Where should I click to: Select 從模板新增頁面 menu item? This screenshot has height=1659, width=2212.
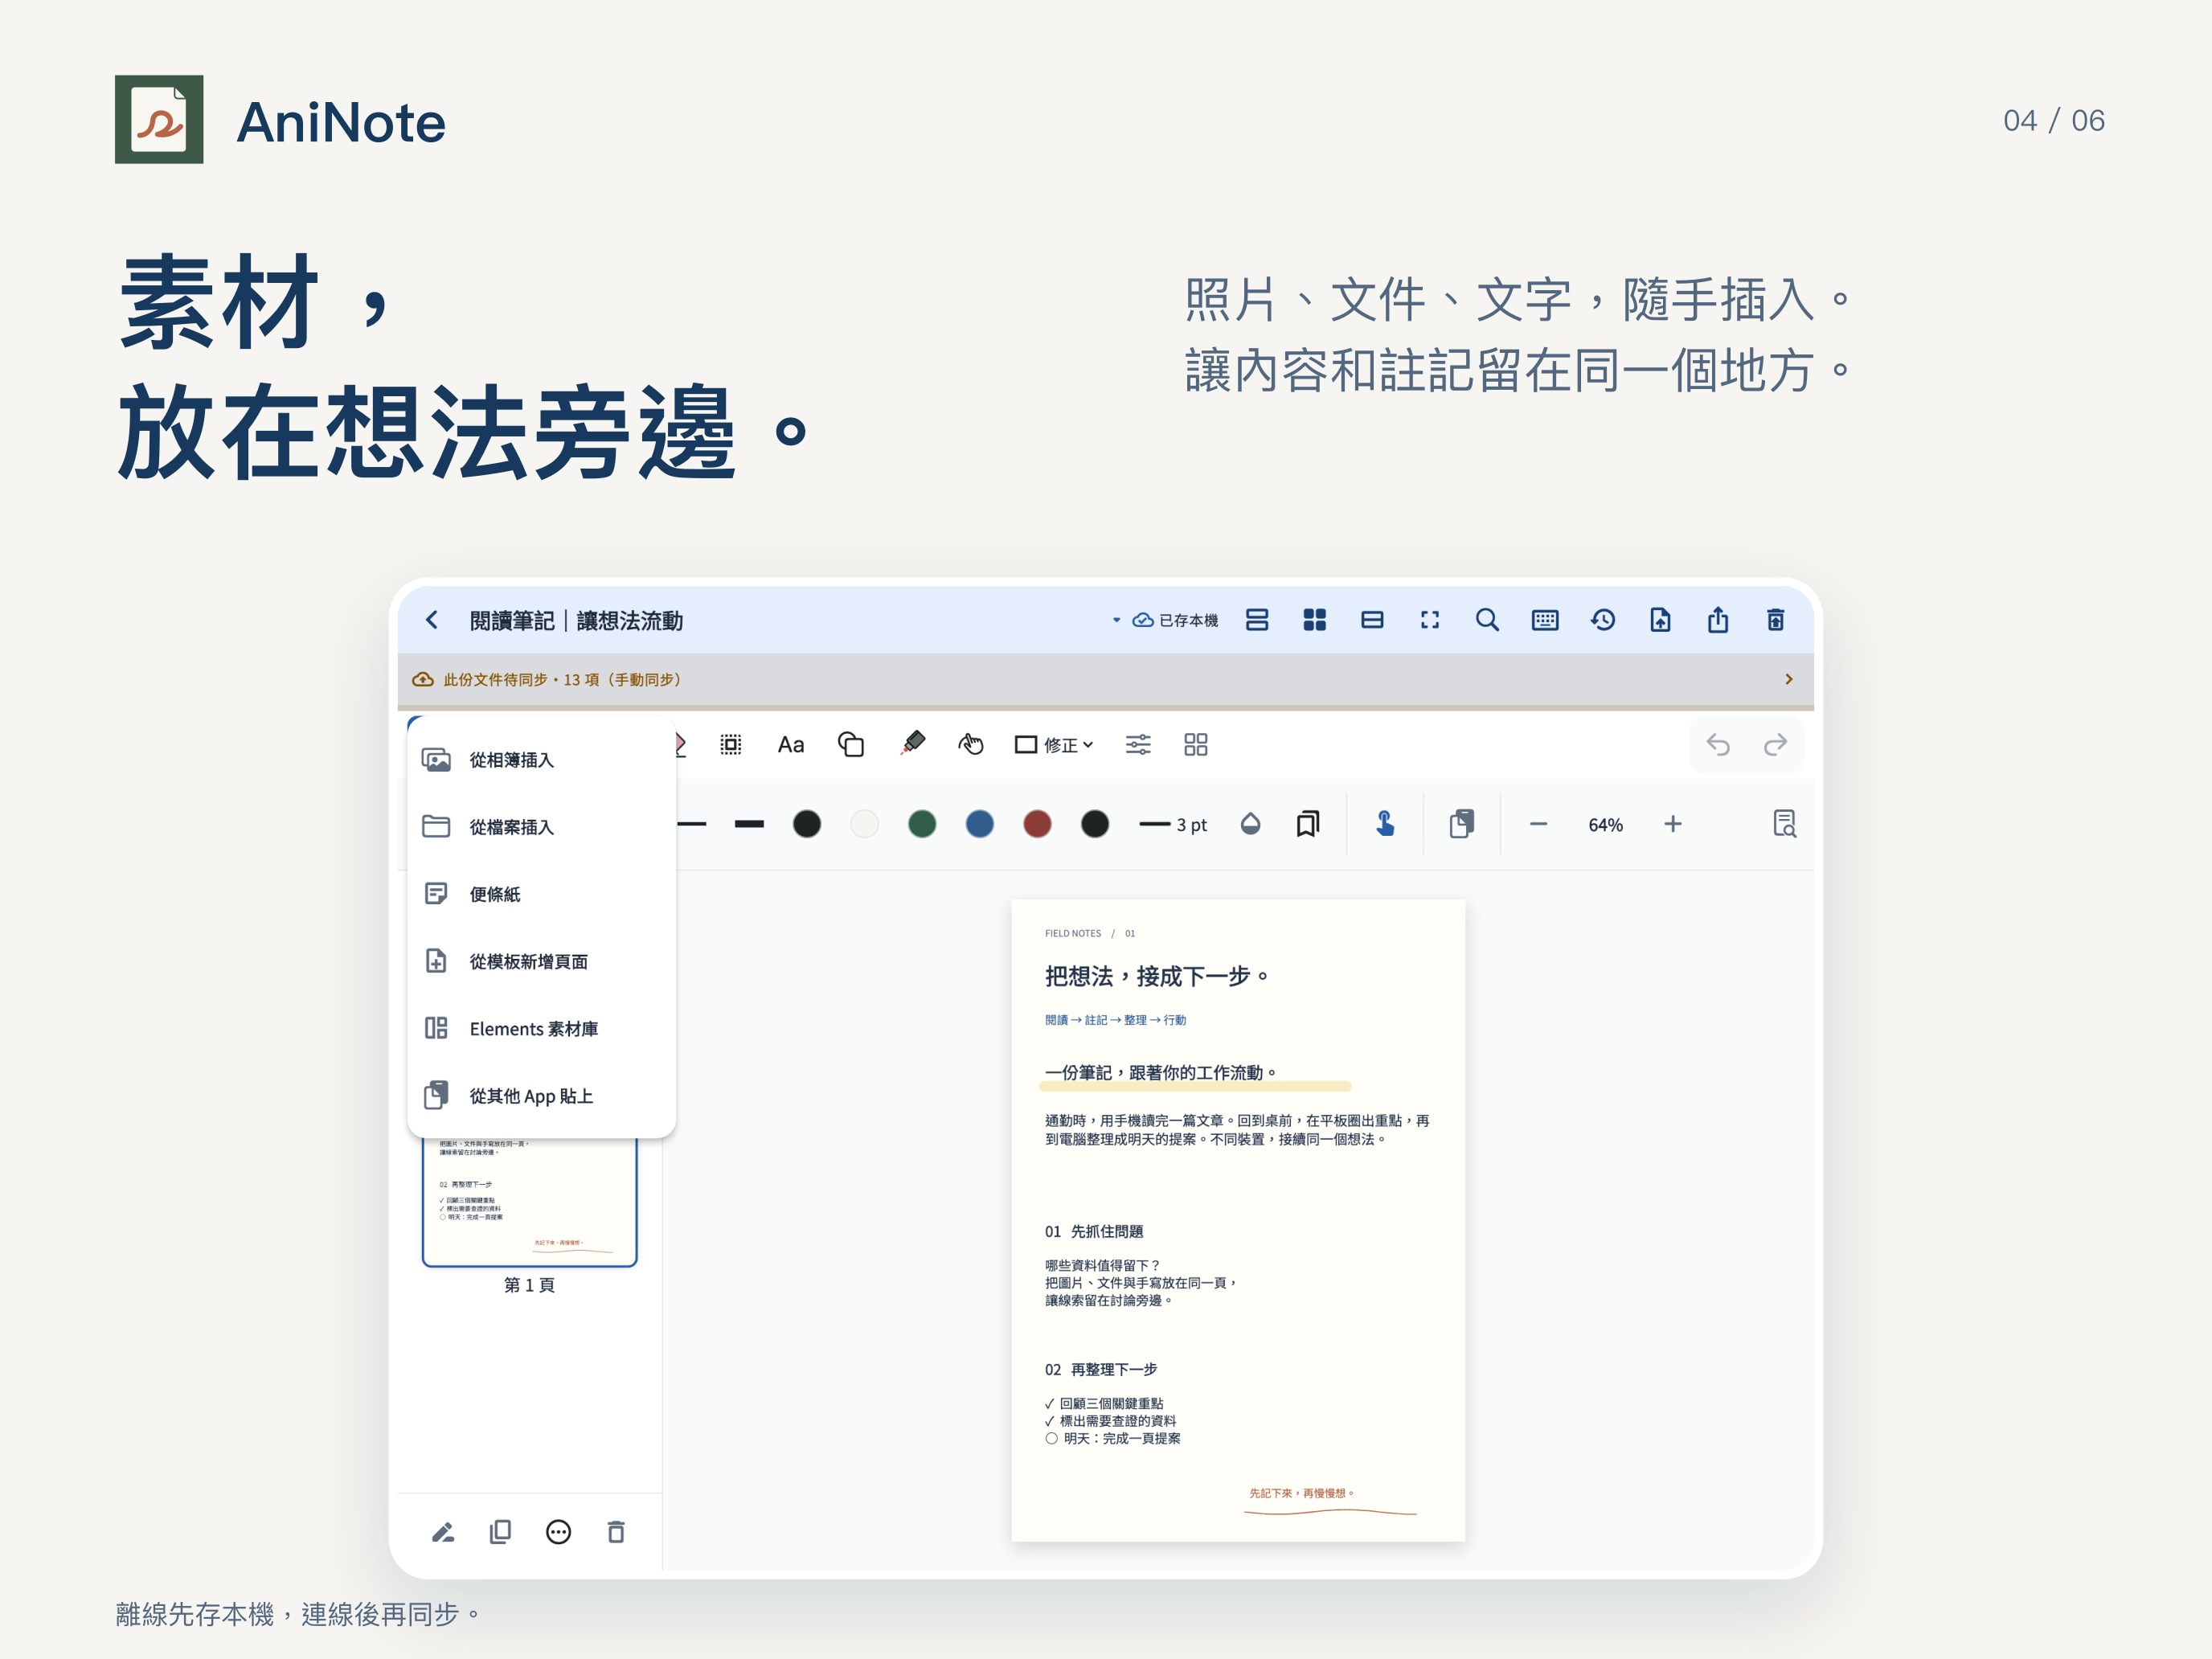coord(542,961)
